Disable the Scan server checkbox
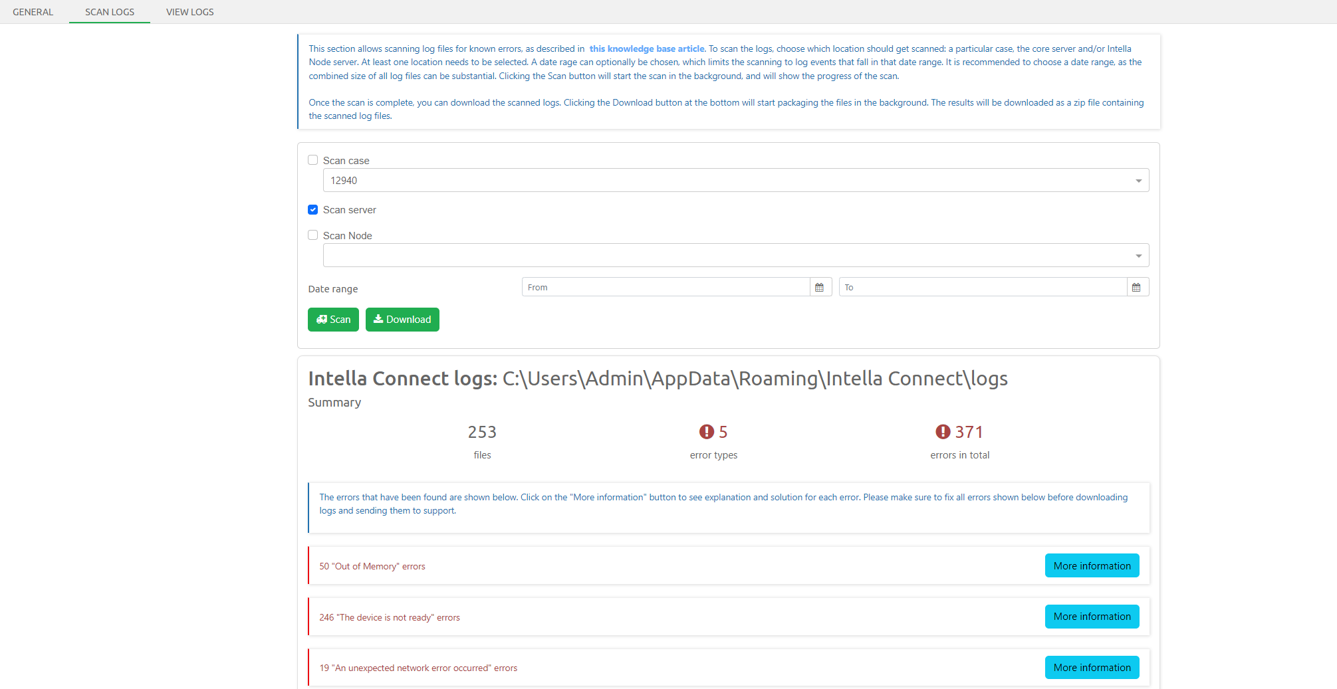 [x=312, y=209]
